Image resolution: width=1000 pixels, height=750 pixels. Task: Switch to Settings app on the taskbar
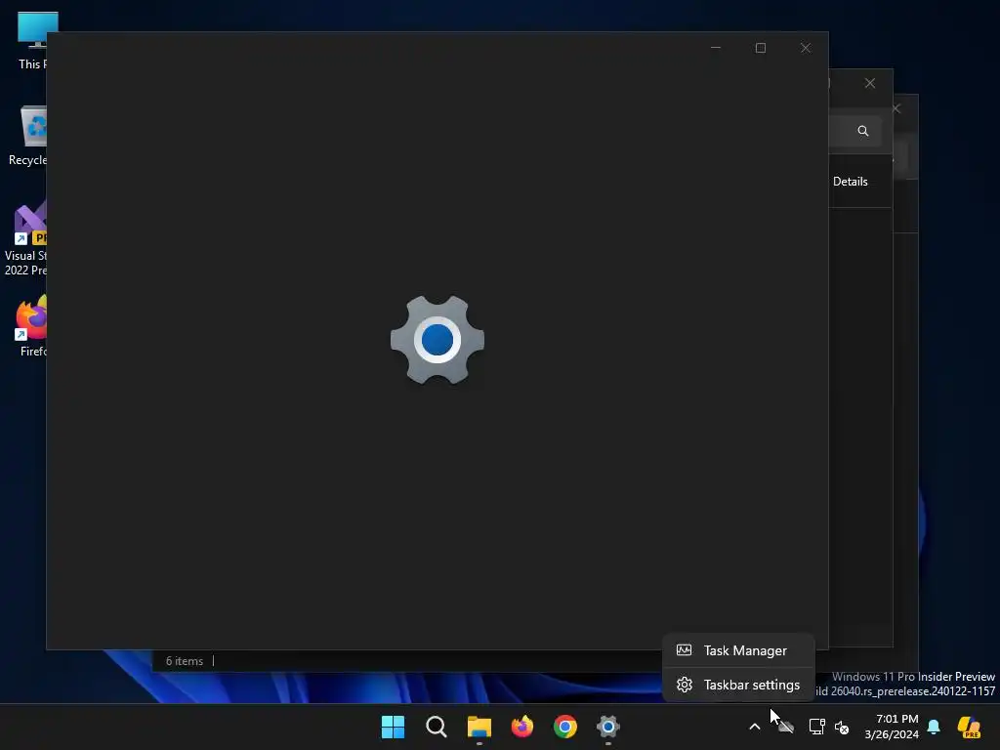click(x=608, y=727)
